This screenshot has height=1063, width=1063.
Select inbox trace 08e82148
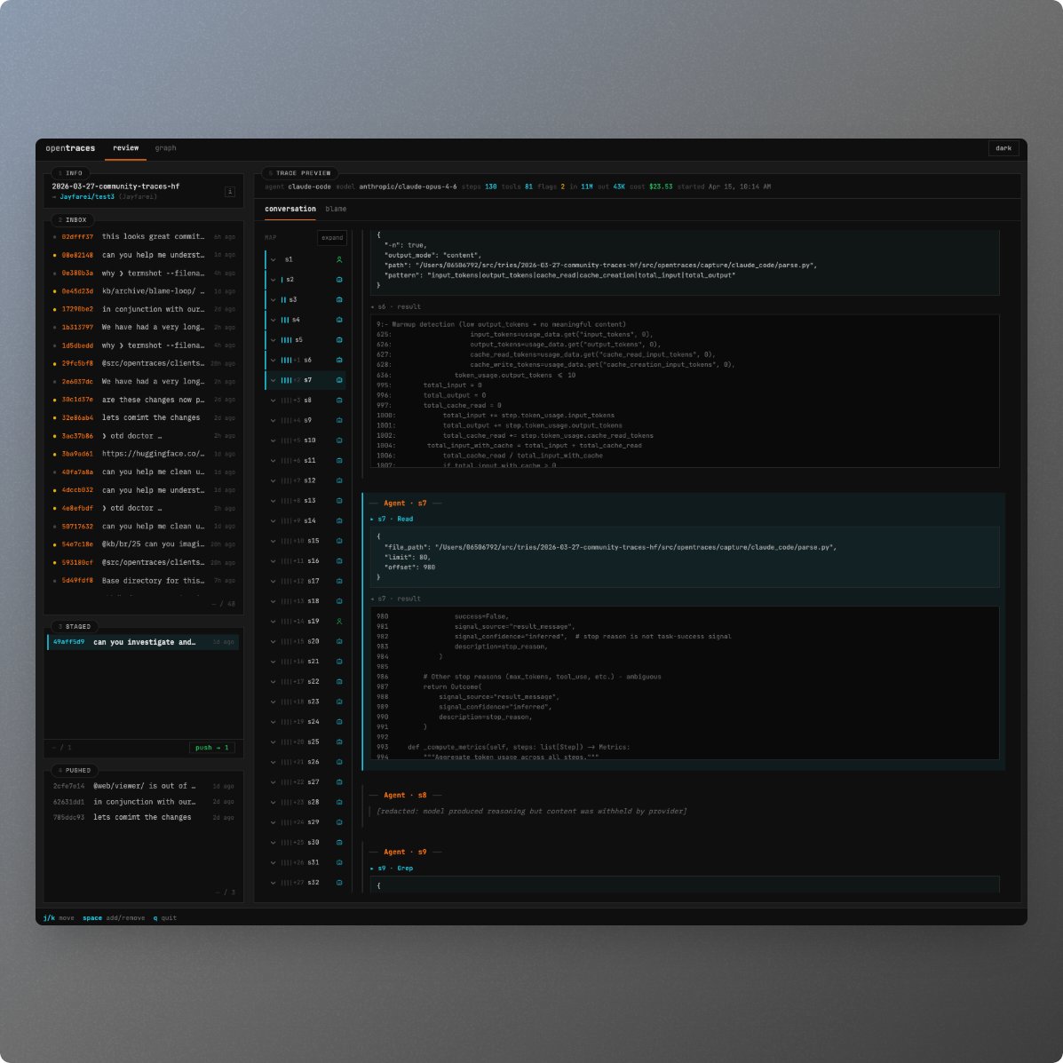[144, 256]
